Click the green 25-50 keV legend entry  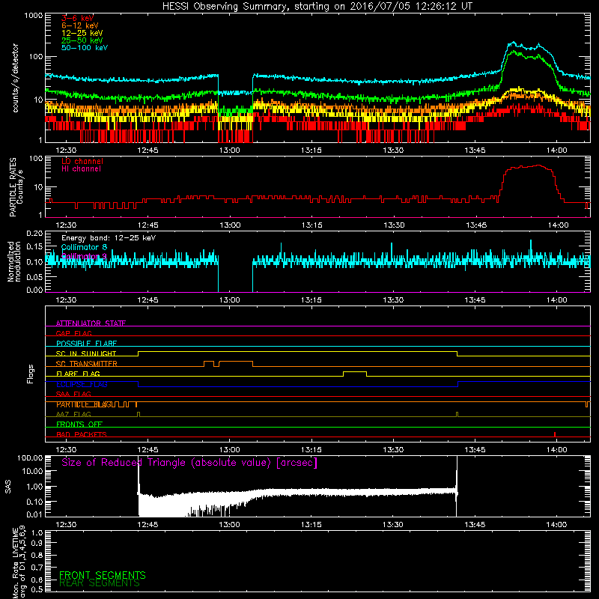point(82,40)
